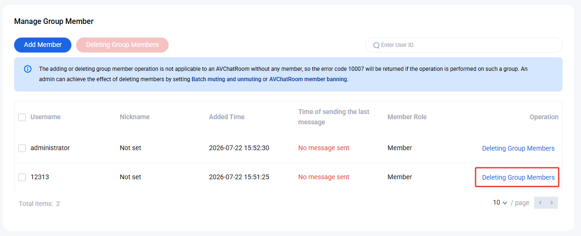This screenshot has height=236, width=581.
Task: Go to next page arrow
Action: [x=552, y=203]
